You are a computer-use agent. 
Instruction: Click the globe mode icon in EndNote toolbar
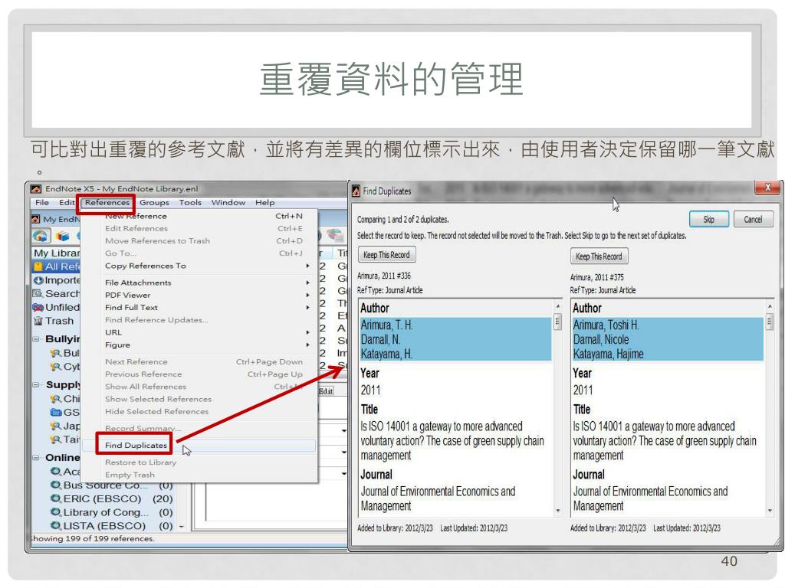click(x=41, y=235)
